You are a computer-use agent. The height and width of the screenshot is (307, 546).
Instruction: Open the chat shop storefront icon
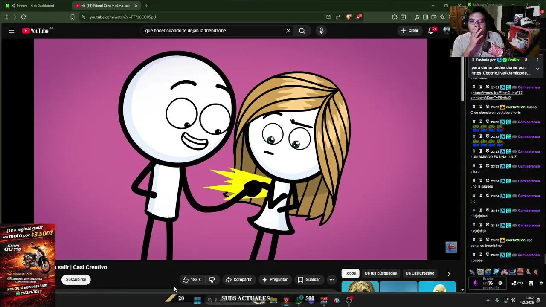point(531,283)
